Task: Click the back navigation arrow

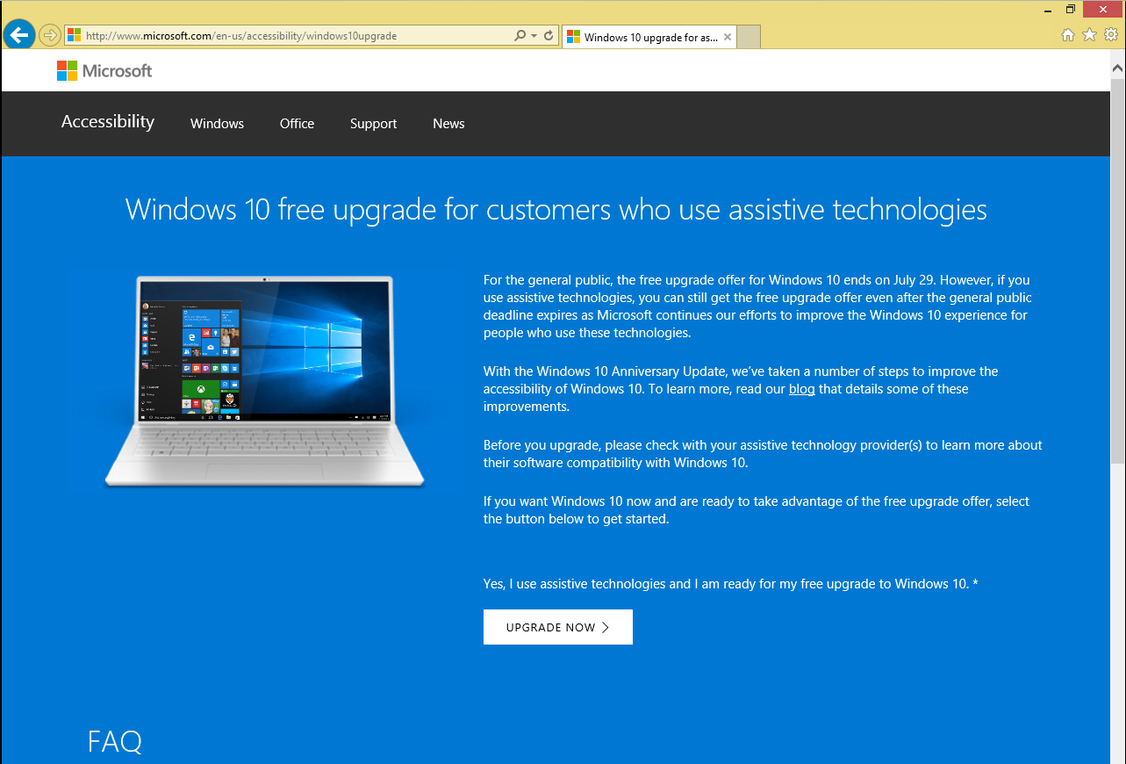Action: [x=18, y=35]
